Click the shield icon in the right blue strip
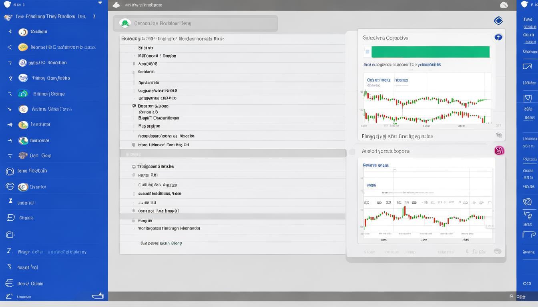Viewport: 538px width, 307px height. tap(528, 98)
